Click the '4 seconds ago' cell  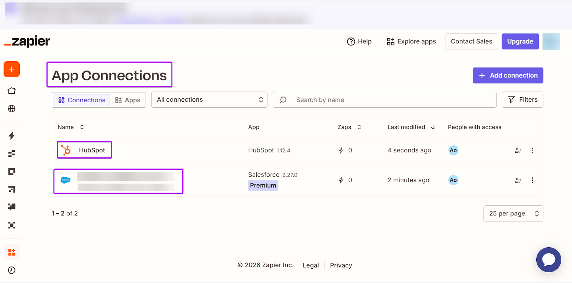tap(409, 150)
